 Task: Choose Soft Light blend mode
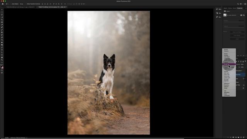pyautogui.click(x=229, y=73)
